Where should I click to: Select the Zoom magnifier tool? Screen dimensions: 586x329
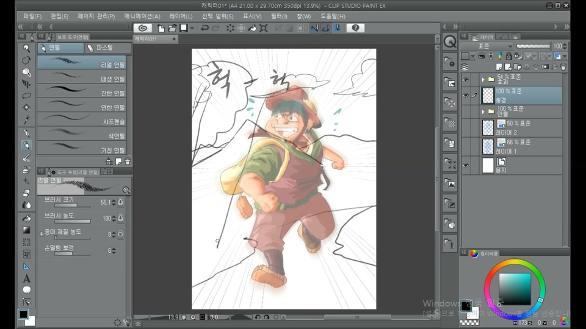pyautogui.click(x=26, y=48)
